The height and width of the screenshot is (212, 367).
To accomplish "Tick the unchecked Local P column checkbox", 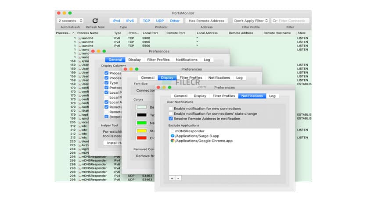I will click(107, 97).
